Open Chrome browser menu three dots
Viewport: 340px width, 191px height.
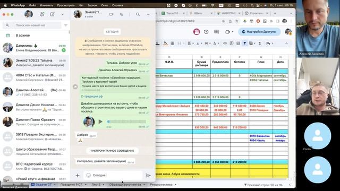pyautogui.click(x=292, y=21)
